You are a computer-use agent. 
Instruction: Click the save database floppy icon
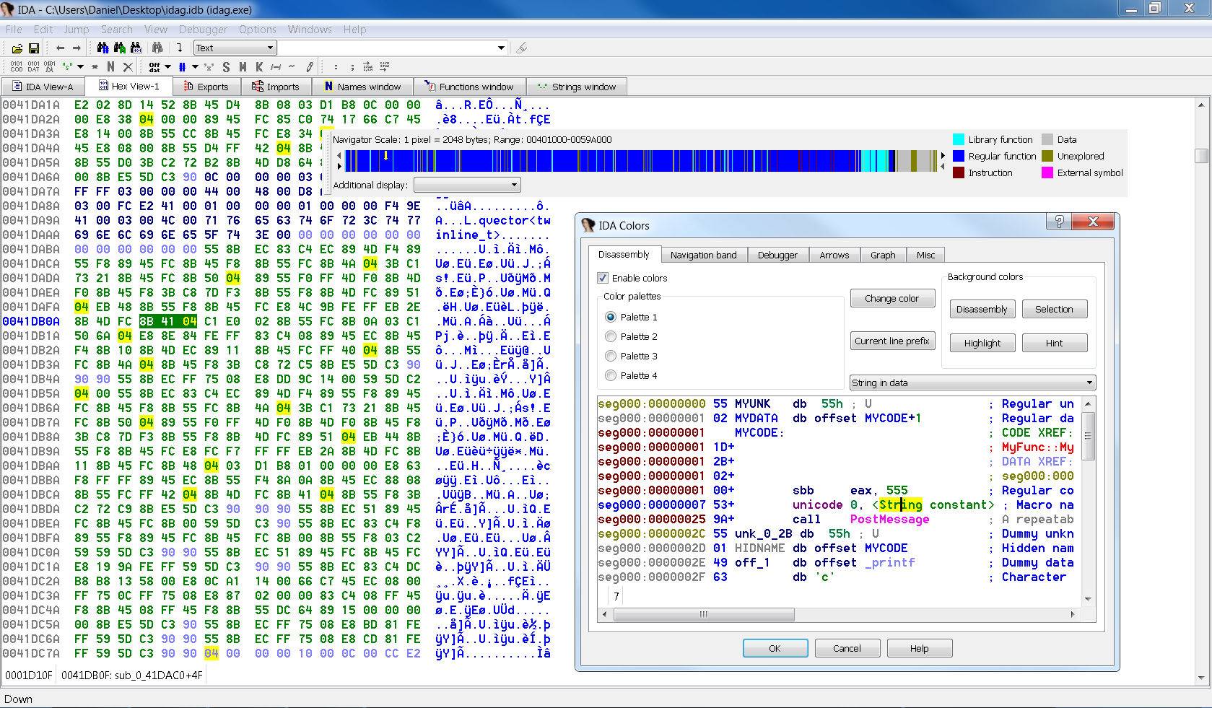[x=33, y=48]
